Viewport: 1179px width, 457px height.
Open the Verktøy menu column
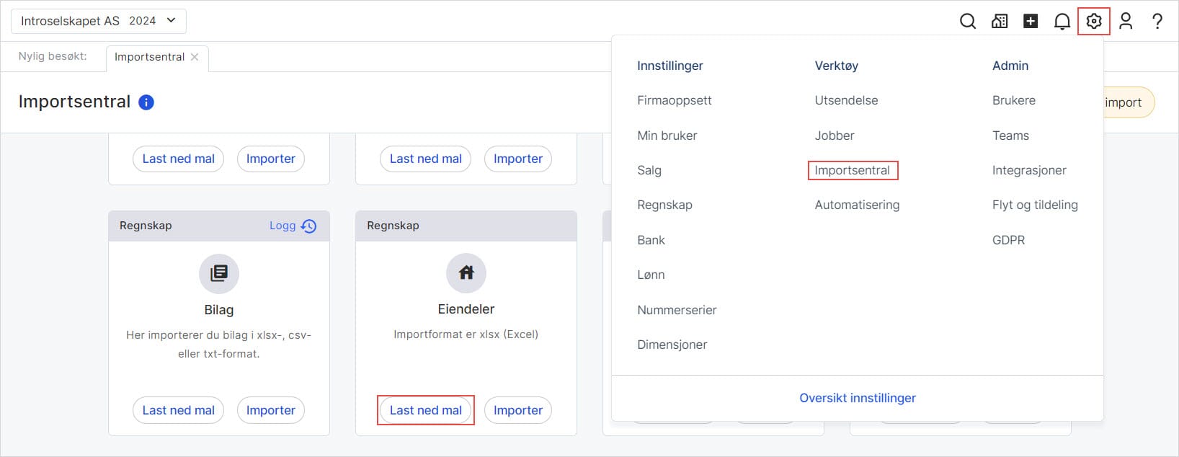(836, 66)
